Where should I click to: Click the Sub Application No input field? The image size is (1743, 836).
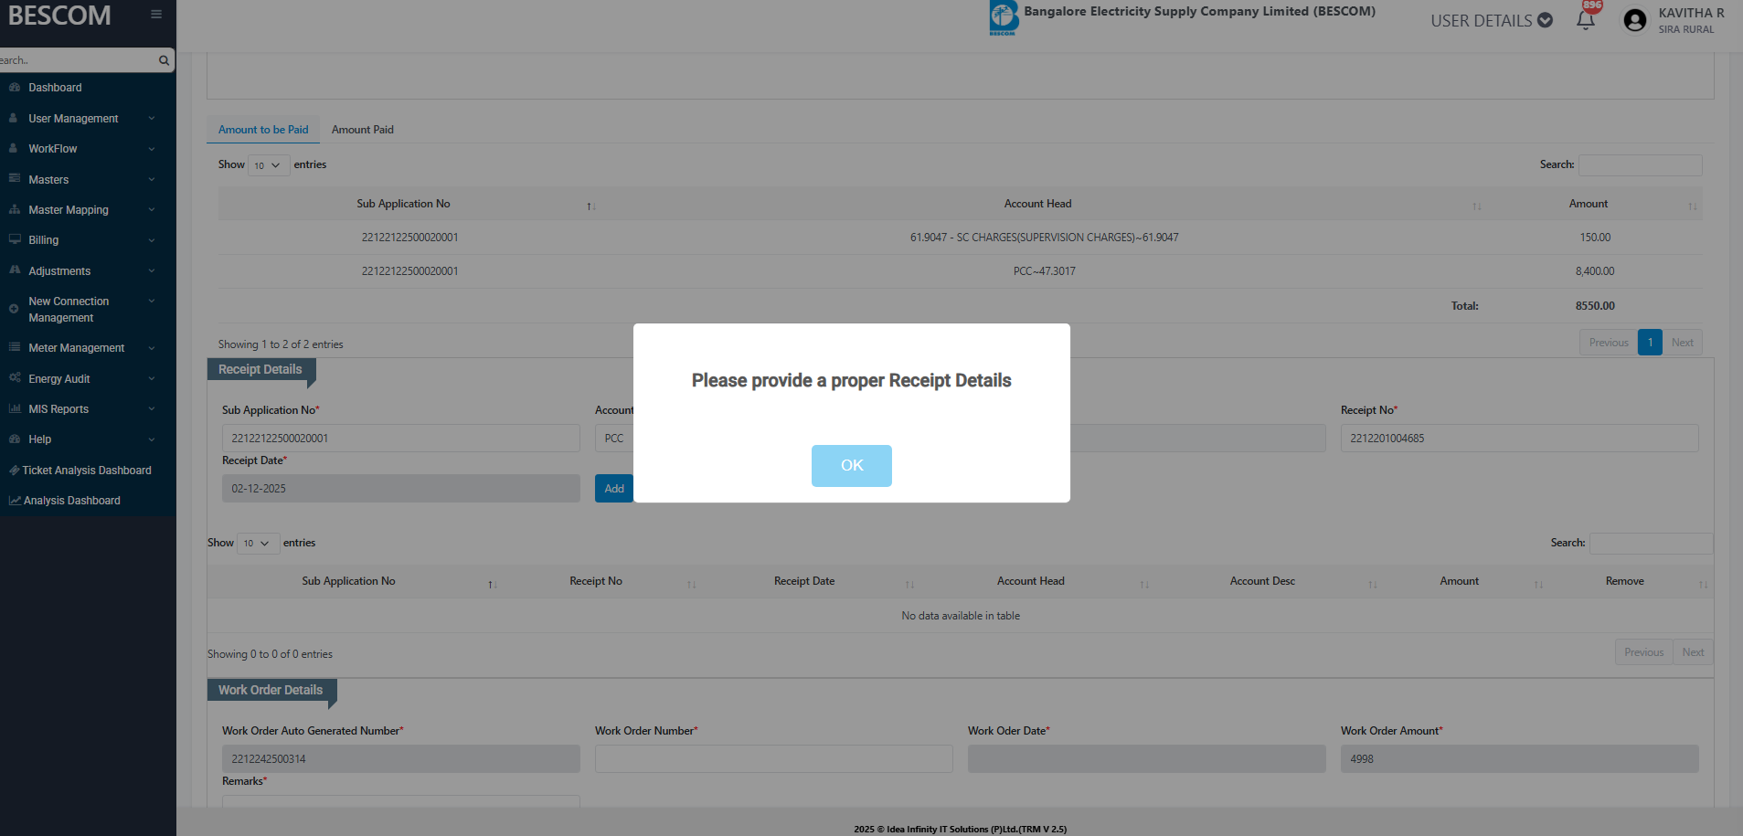[401, 439]
